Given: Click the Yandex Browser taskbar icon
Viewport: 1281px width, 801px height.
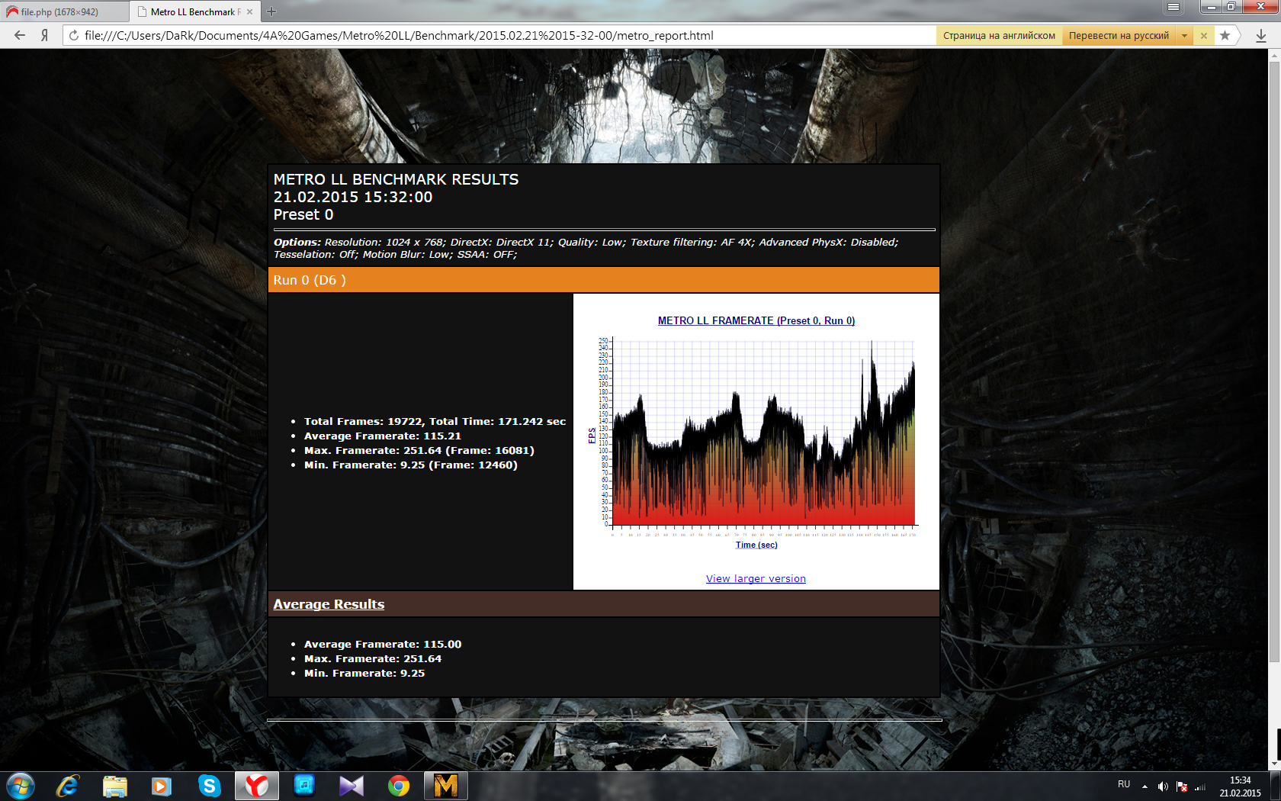Looking at the screenshot, I should (257, 786).
